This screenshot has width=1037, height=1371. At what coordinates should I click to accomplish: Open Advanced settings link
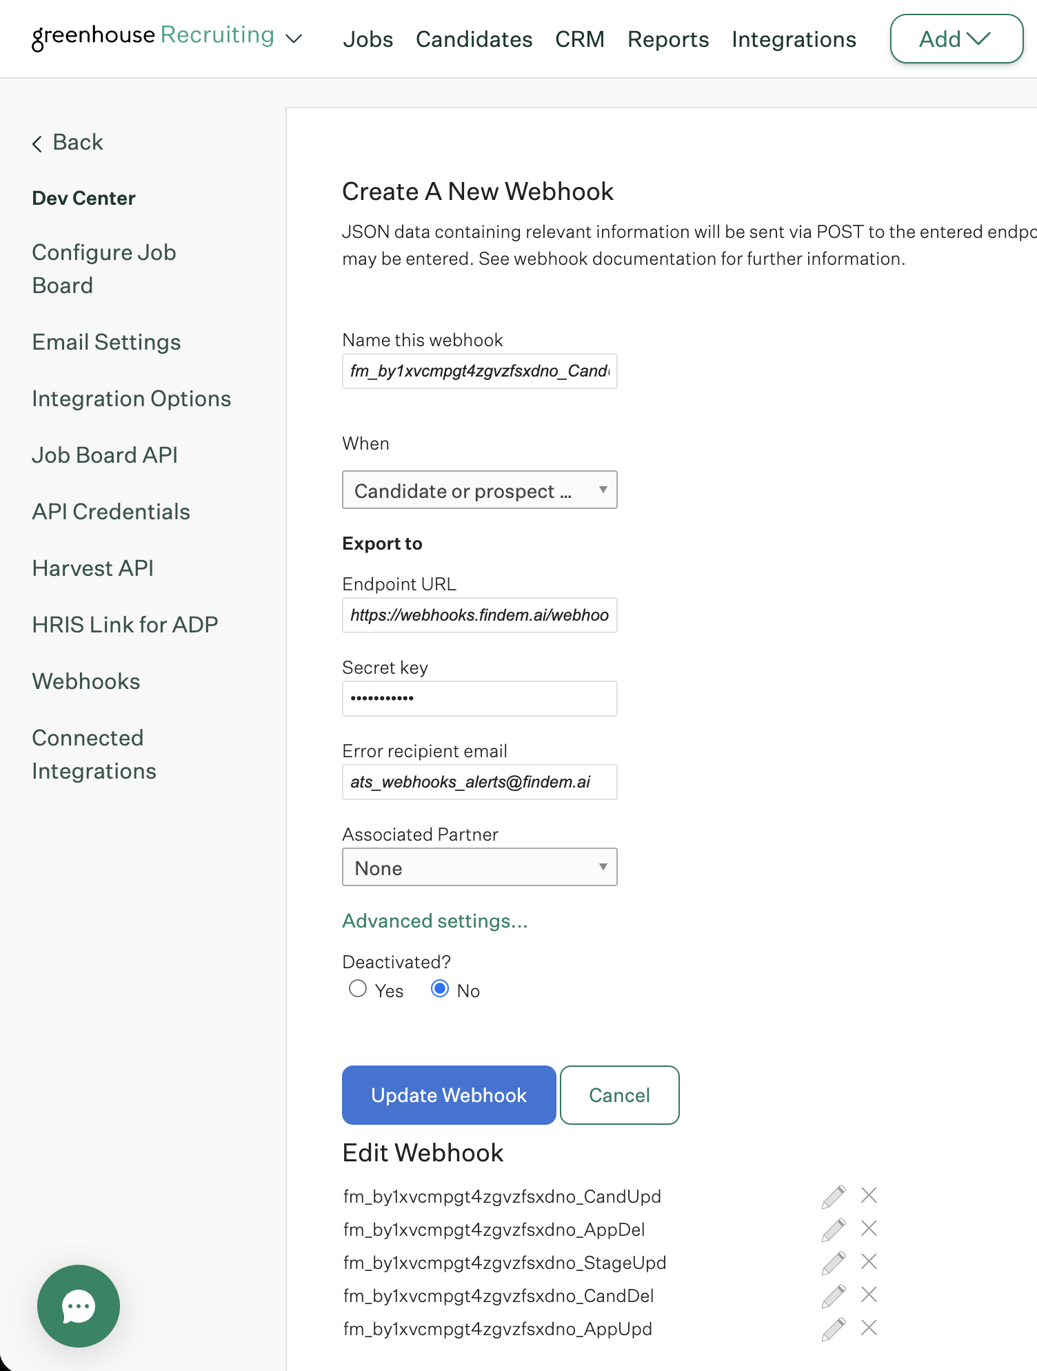pos(435,921)
